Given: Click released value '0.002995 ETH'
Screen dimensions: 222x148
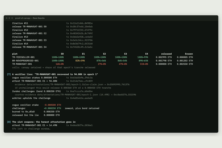Looking at the screenshot, I should click(x=164, y=57).
